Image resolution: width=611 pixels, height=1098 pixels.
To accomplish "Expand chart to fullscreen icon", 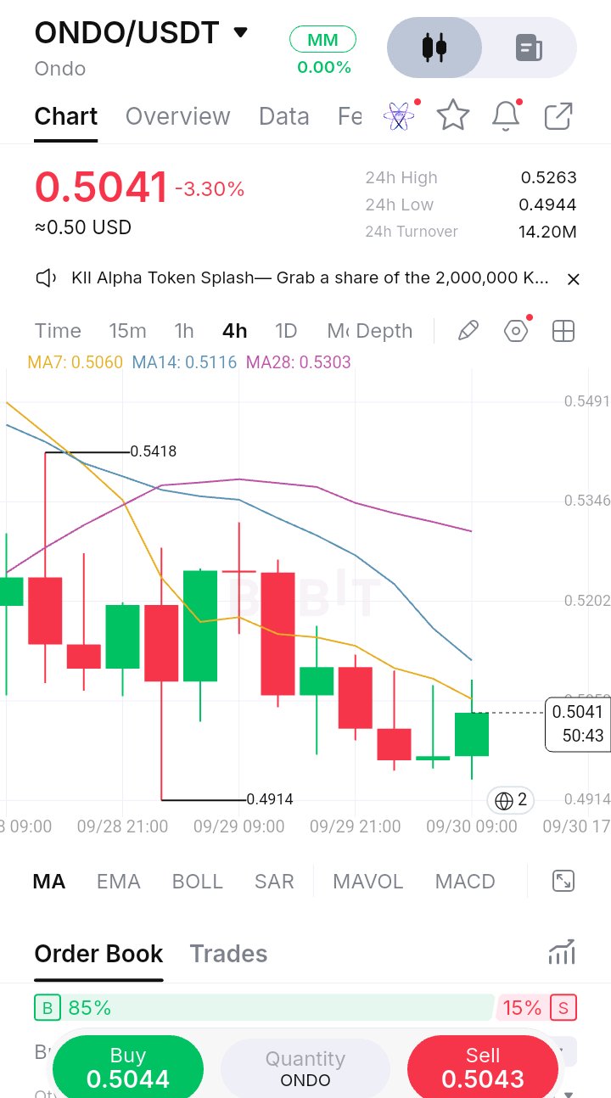I will (563, 881).
